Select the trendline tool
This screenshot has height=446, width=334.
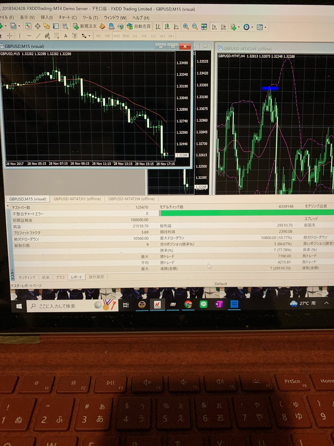(x=38, y=36)
